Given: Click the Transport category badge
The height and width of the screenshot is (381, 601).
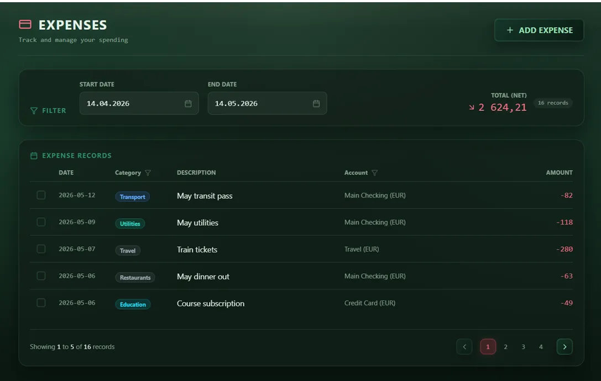Looking at the screenshot, I should click(x=132, y=197).
